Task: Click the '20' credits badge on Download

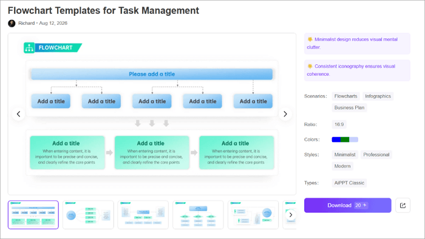Action: click(361, 206)
